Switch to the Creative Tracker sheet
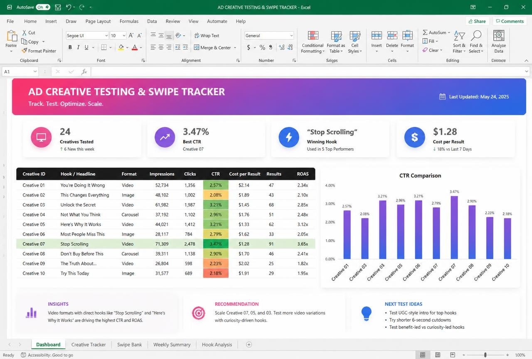Viewport: 532px width, 359px height. click(89, 344)
